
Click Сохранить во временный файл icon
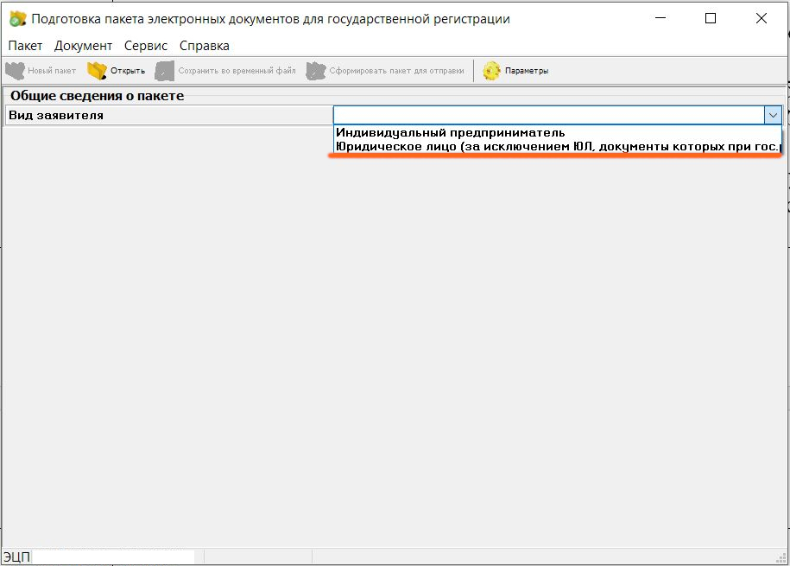(164, 71)
